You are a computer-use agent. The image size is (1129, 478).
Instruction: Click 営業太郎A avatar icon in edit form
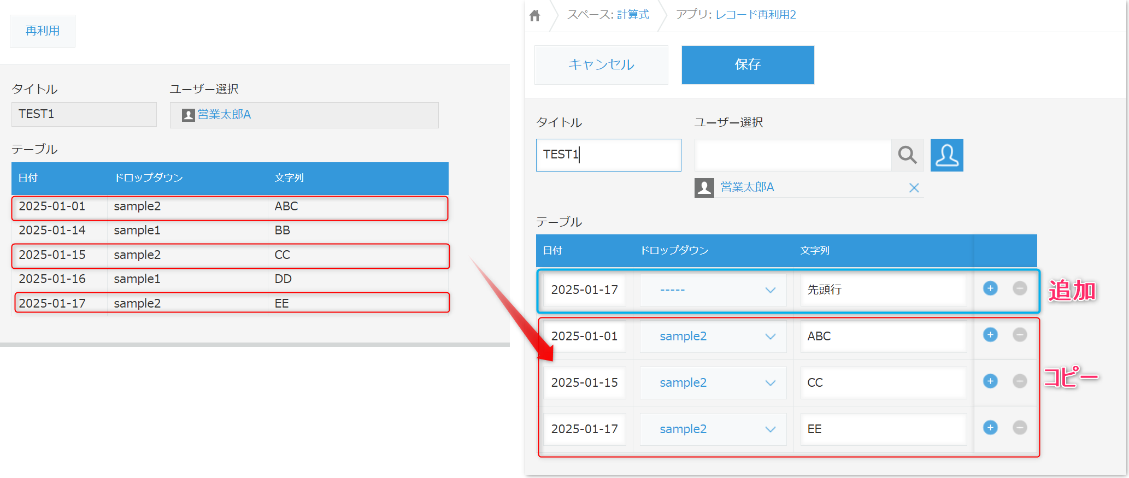click(x=704, y=188)
